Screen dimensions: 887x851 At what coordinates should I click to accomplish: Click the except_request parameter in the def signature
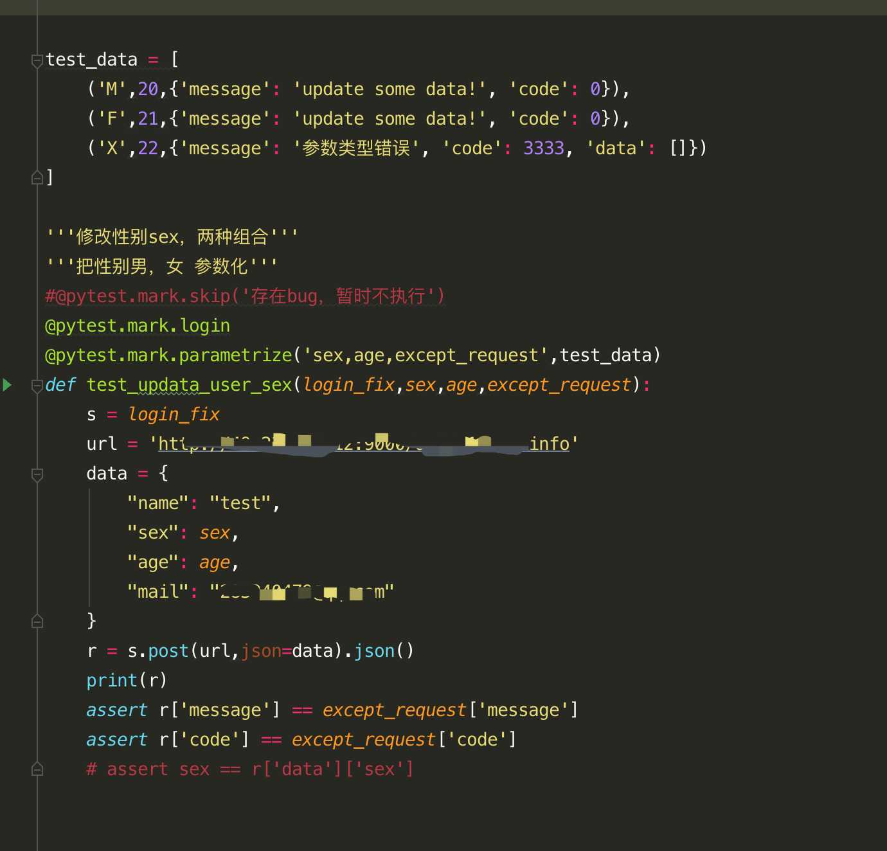pos(559,385)
